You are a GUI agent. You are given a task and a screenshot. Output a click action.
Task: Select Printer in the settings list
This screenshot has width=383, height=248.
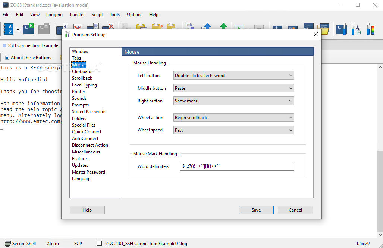(78, 92)
